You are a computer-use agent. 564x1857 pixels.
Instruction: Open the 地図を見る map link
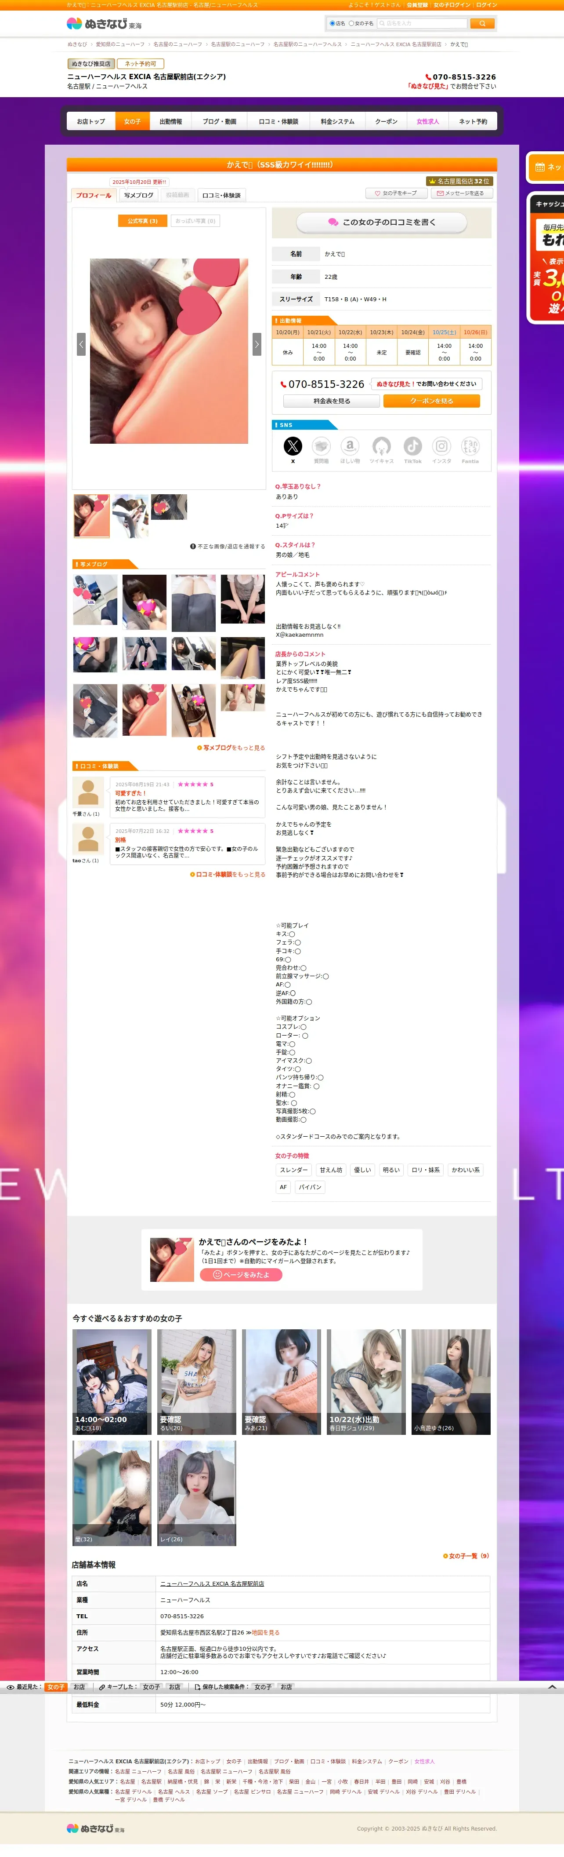(x=265, y=1632)
